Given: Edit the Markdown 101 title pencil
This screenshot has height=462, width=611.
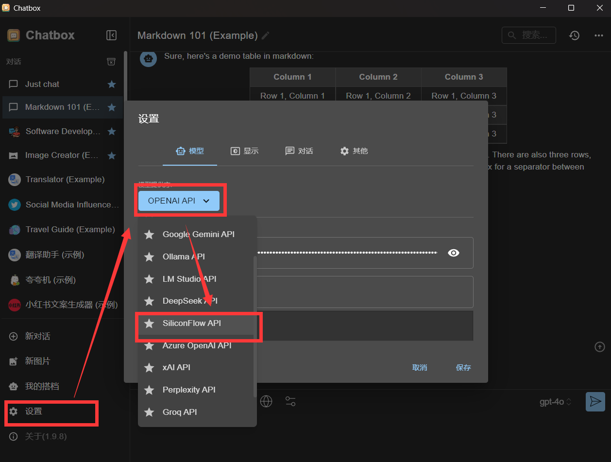Looking at the screenshot, I should coord(265,35).
